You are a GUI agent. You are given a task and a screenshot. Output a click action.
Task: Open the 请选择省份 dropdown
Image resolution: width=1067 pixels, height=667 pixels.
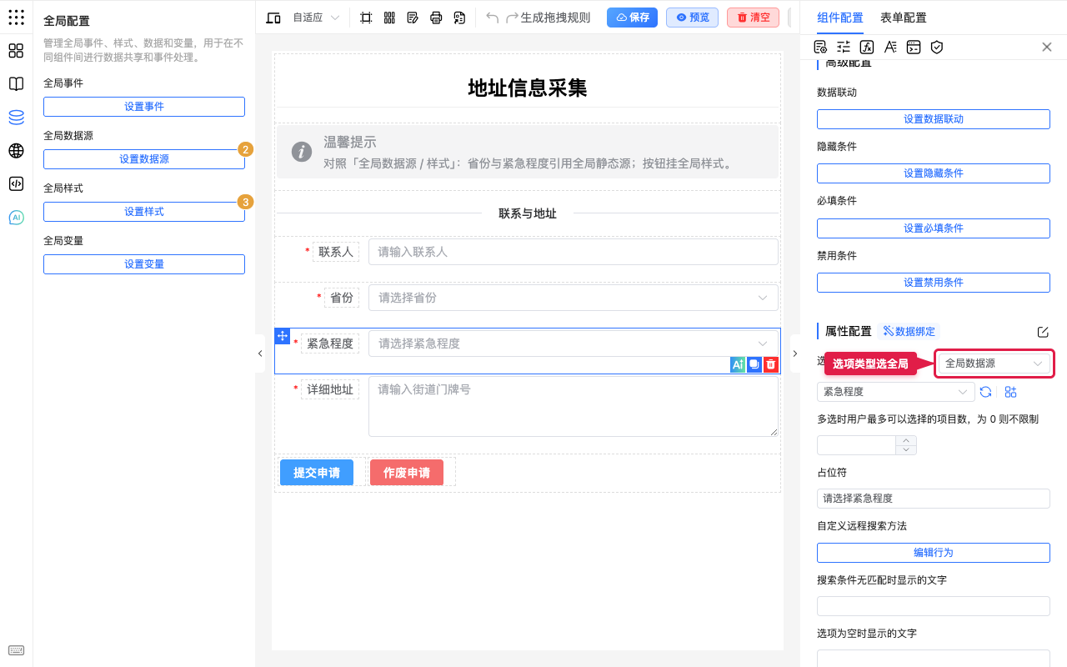[x=574, y=298]
